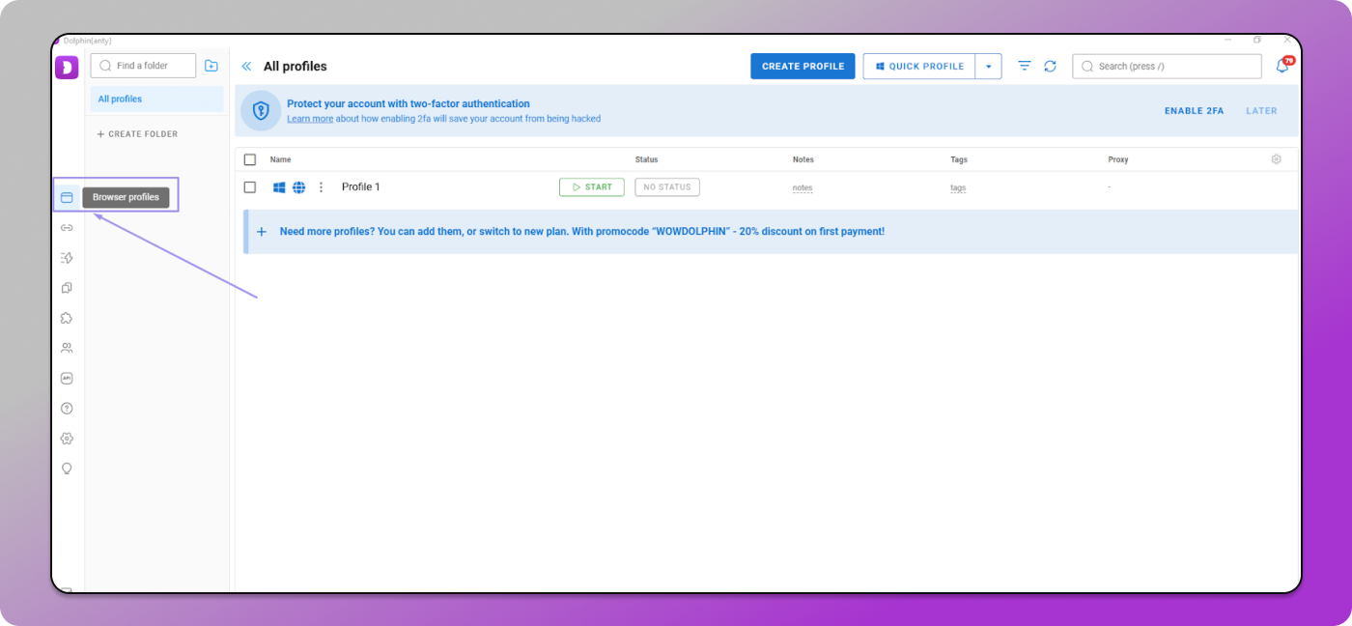Collapse the folder panel with the double chevron
The height and width of the screenshot is (626, 1352).
pyautogui.click(x=247, y=66)
